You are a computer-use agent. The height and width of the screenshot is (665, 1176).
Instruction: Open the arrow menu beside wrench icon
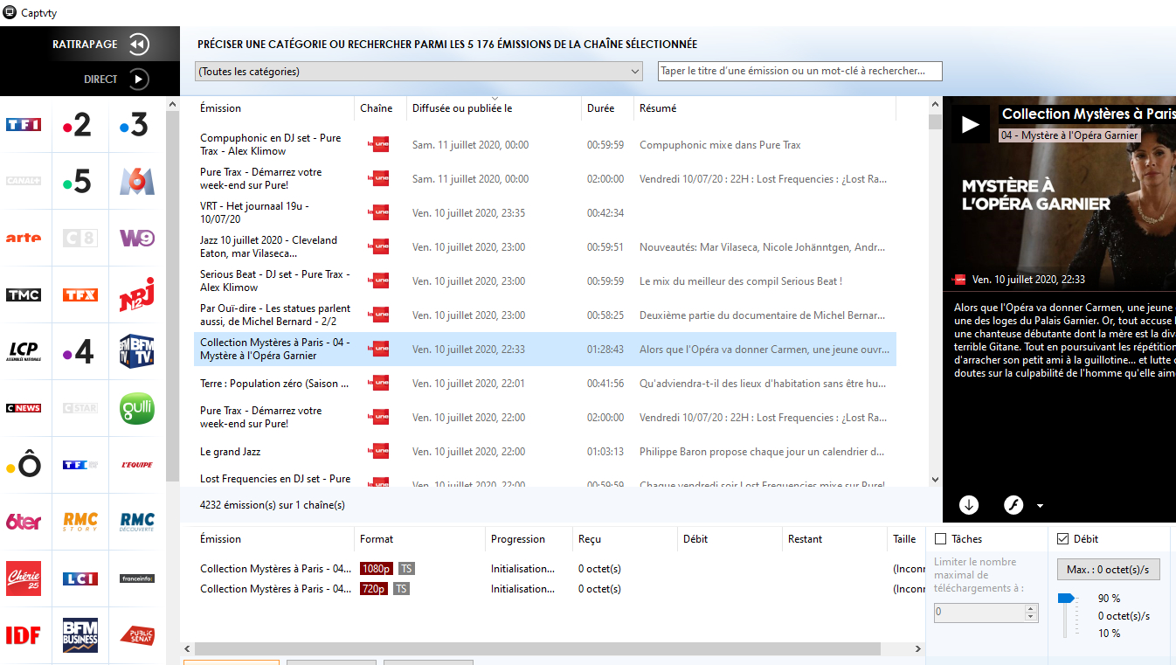(x=1040, y=506)
